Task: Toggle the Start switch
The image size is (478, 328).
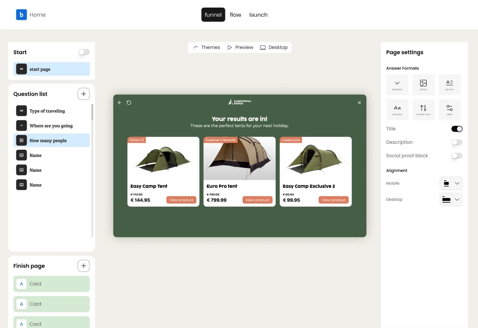Action: click(x=84, y=52)
